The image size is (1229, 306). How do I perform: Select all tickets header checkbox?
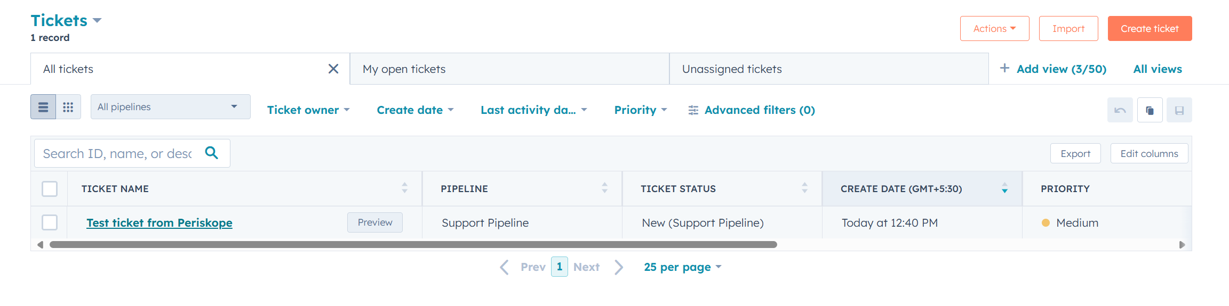pyautogui.click(x=50, y=188)
